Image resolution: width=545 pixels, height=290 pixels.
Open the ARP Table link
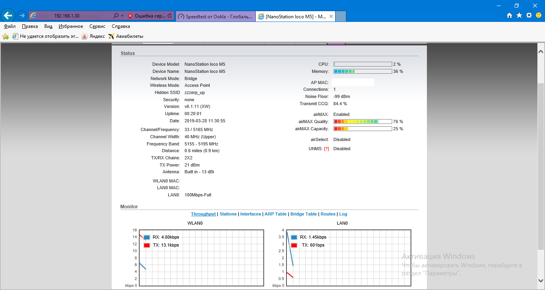pyautogui.click(x=275, y=214)
